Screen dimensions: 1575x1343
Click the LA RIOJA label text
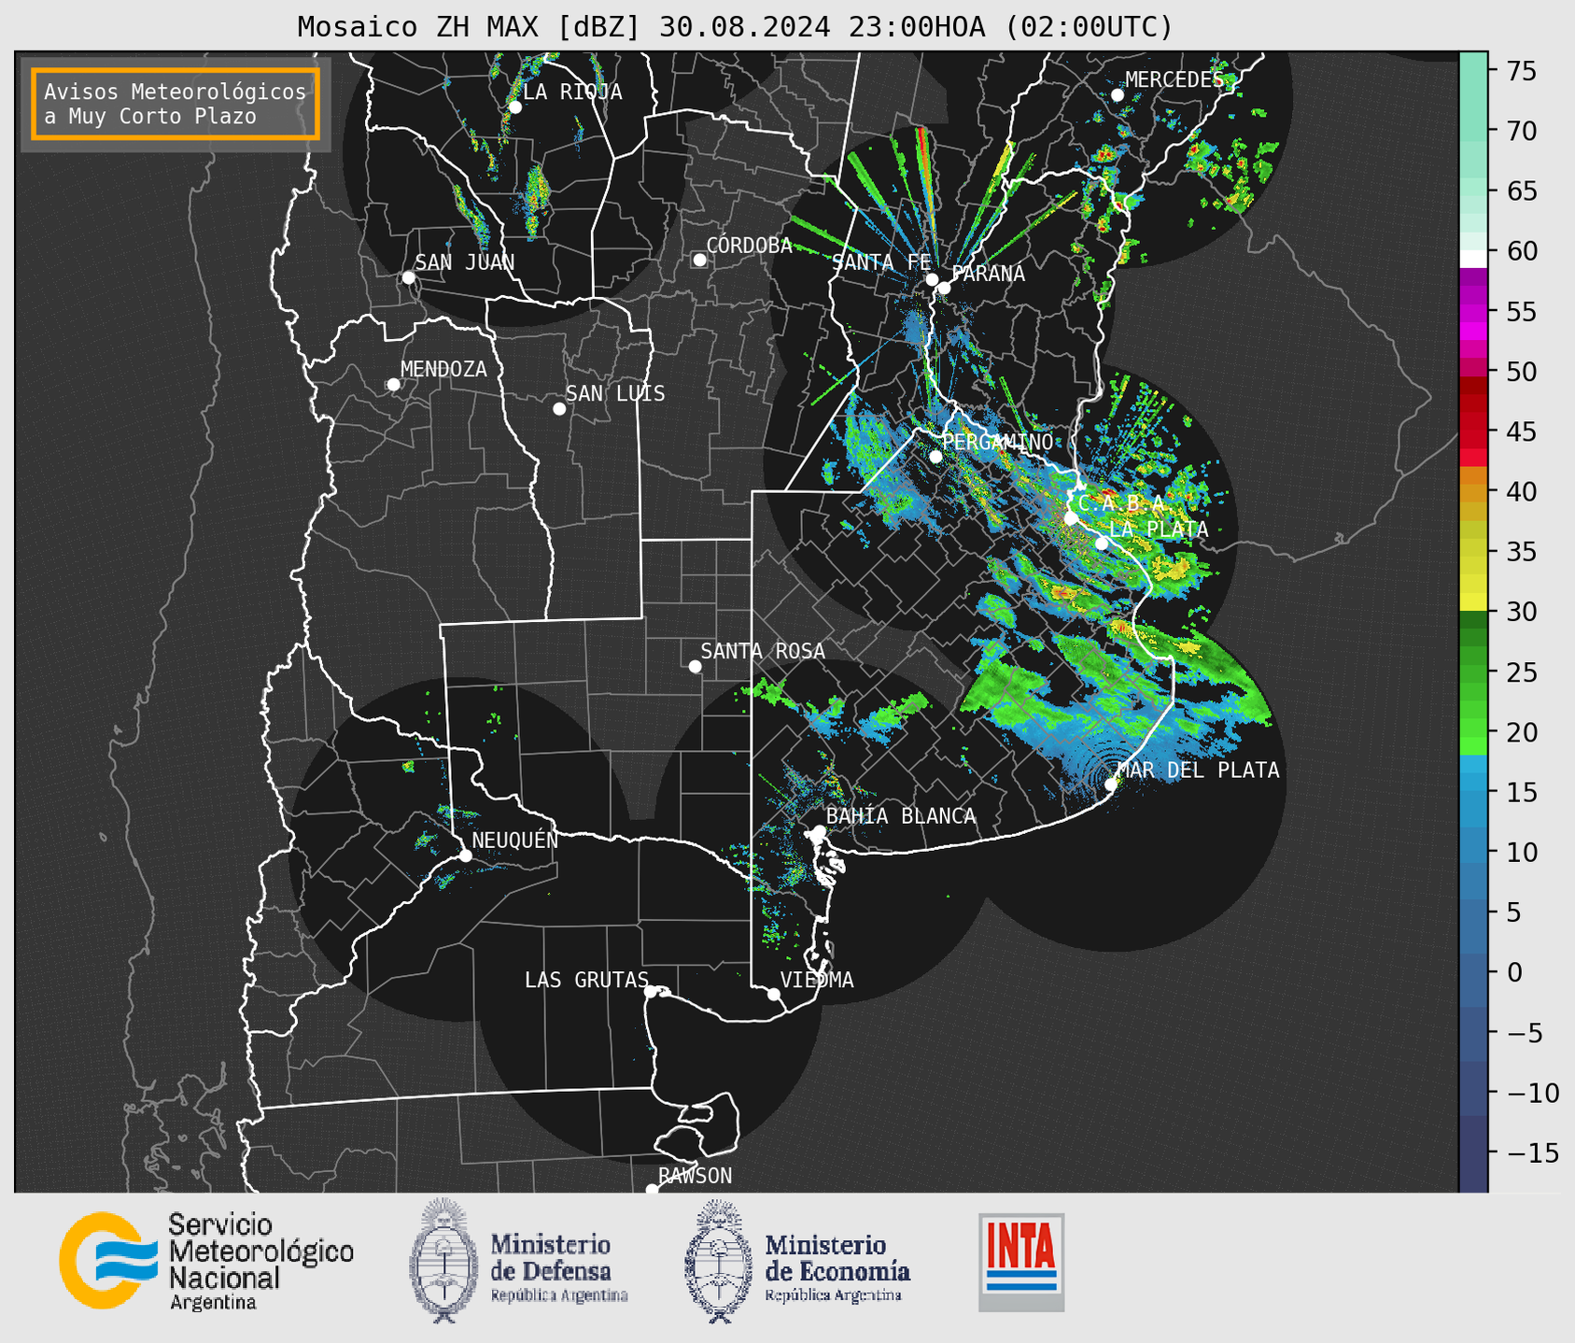572,92
